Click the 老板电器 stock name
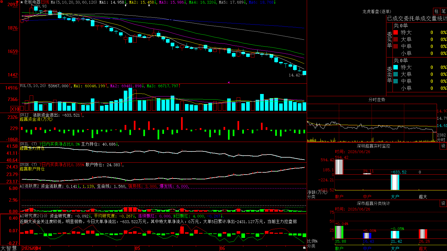 click(x=32, y=2)
